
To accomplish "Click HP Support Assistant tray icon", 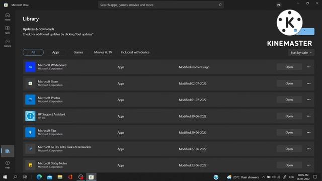I will (216, 177).
